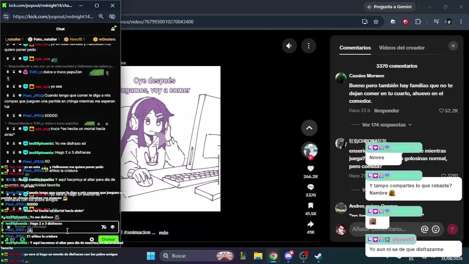Zoom icon in Kick popout address bar
The image size is (469, 264).
pos(101,16)
